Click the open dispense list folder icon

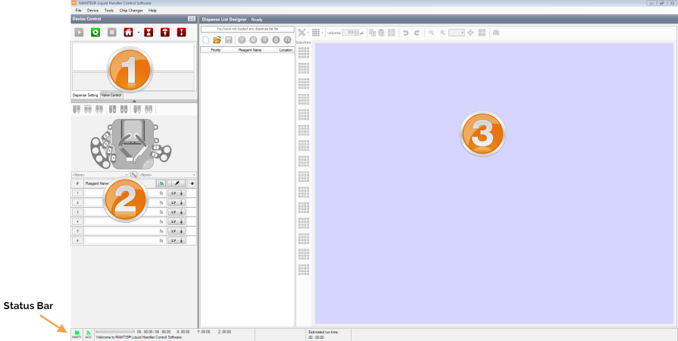click(x=217, y=40)
